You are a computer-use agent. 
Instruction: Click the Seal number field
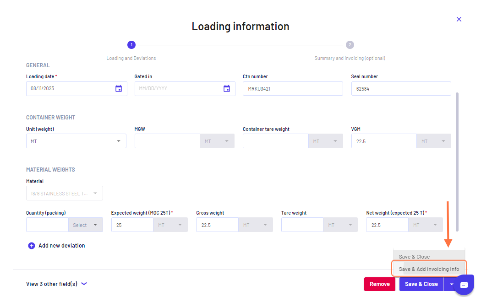(x=401, y=88)
